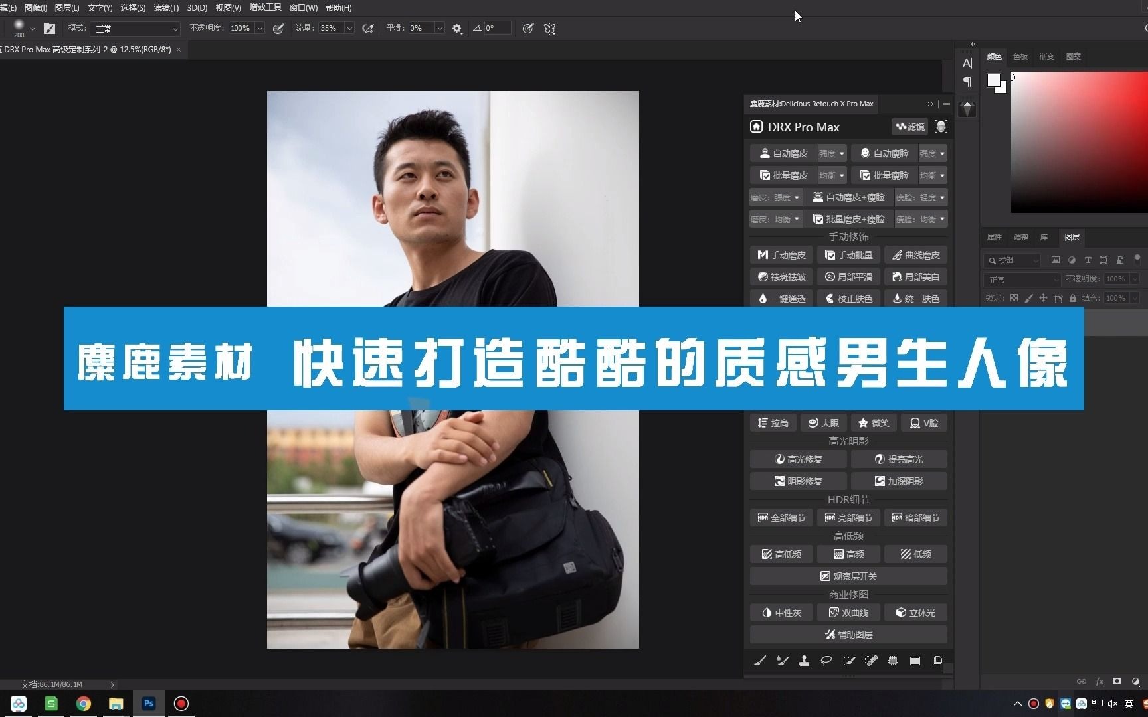
Task: Open the layer filter 类型 dropdown
Action: coord(1013,260)
